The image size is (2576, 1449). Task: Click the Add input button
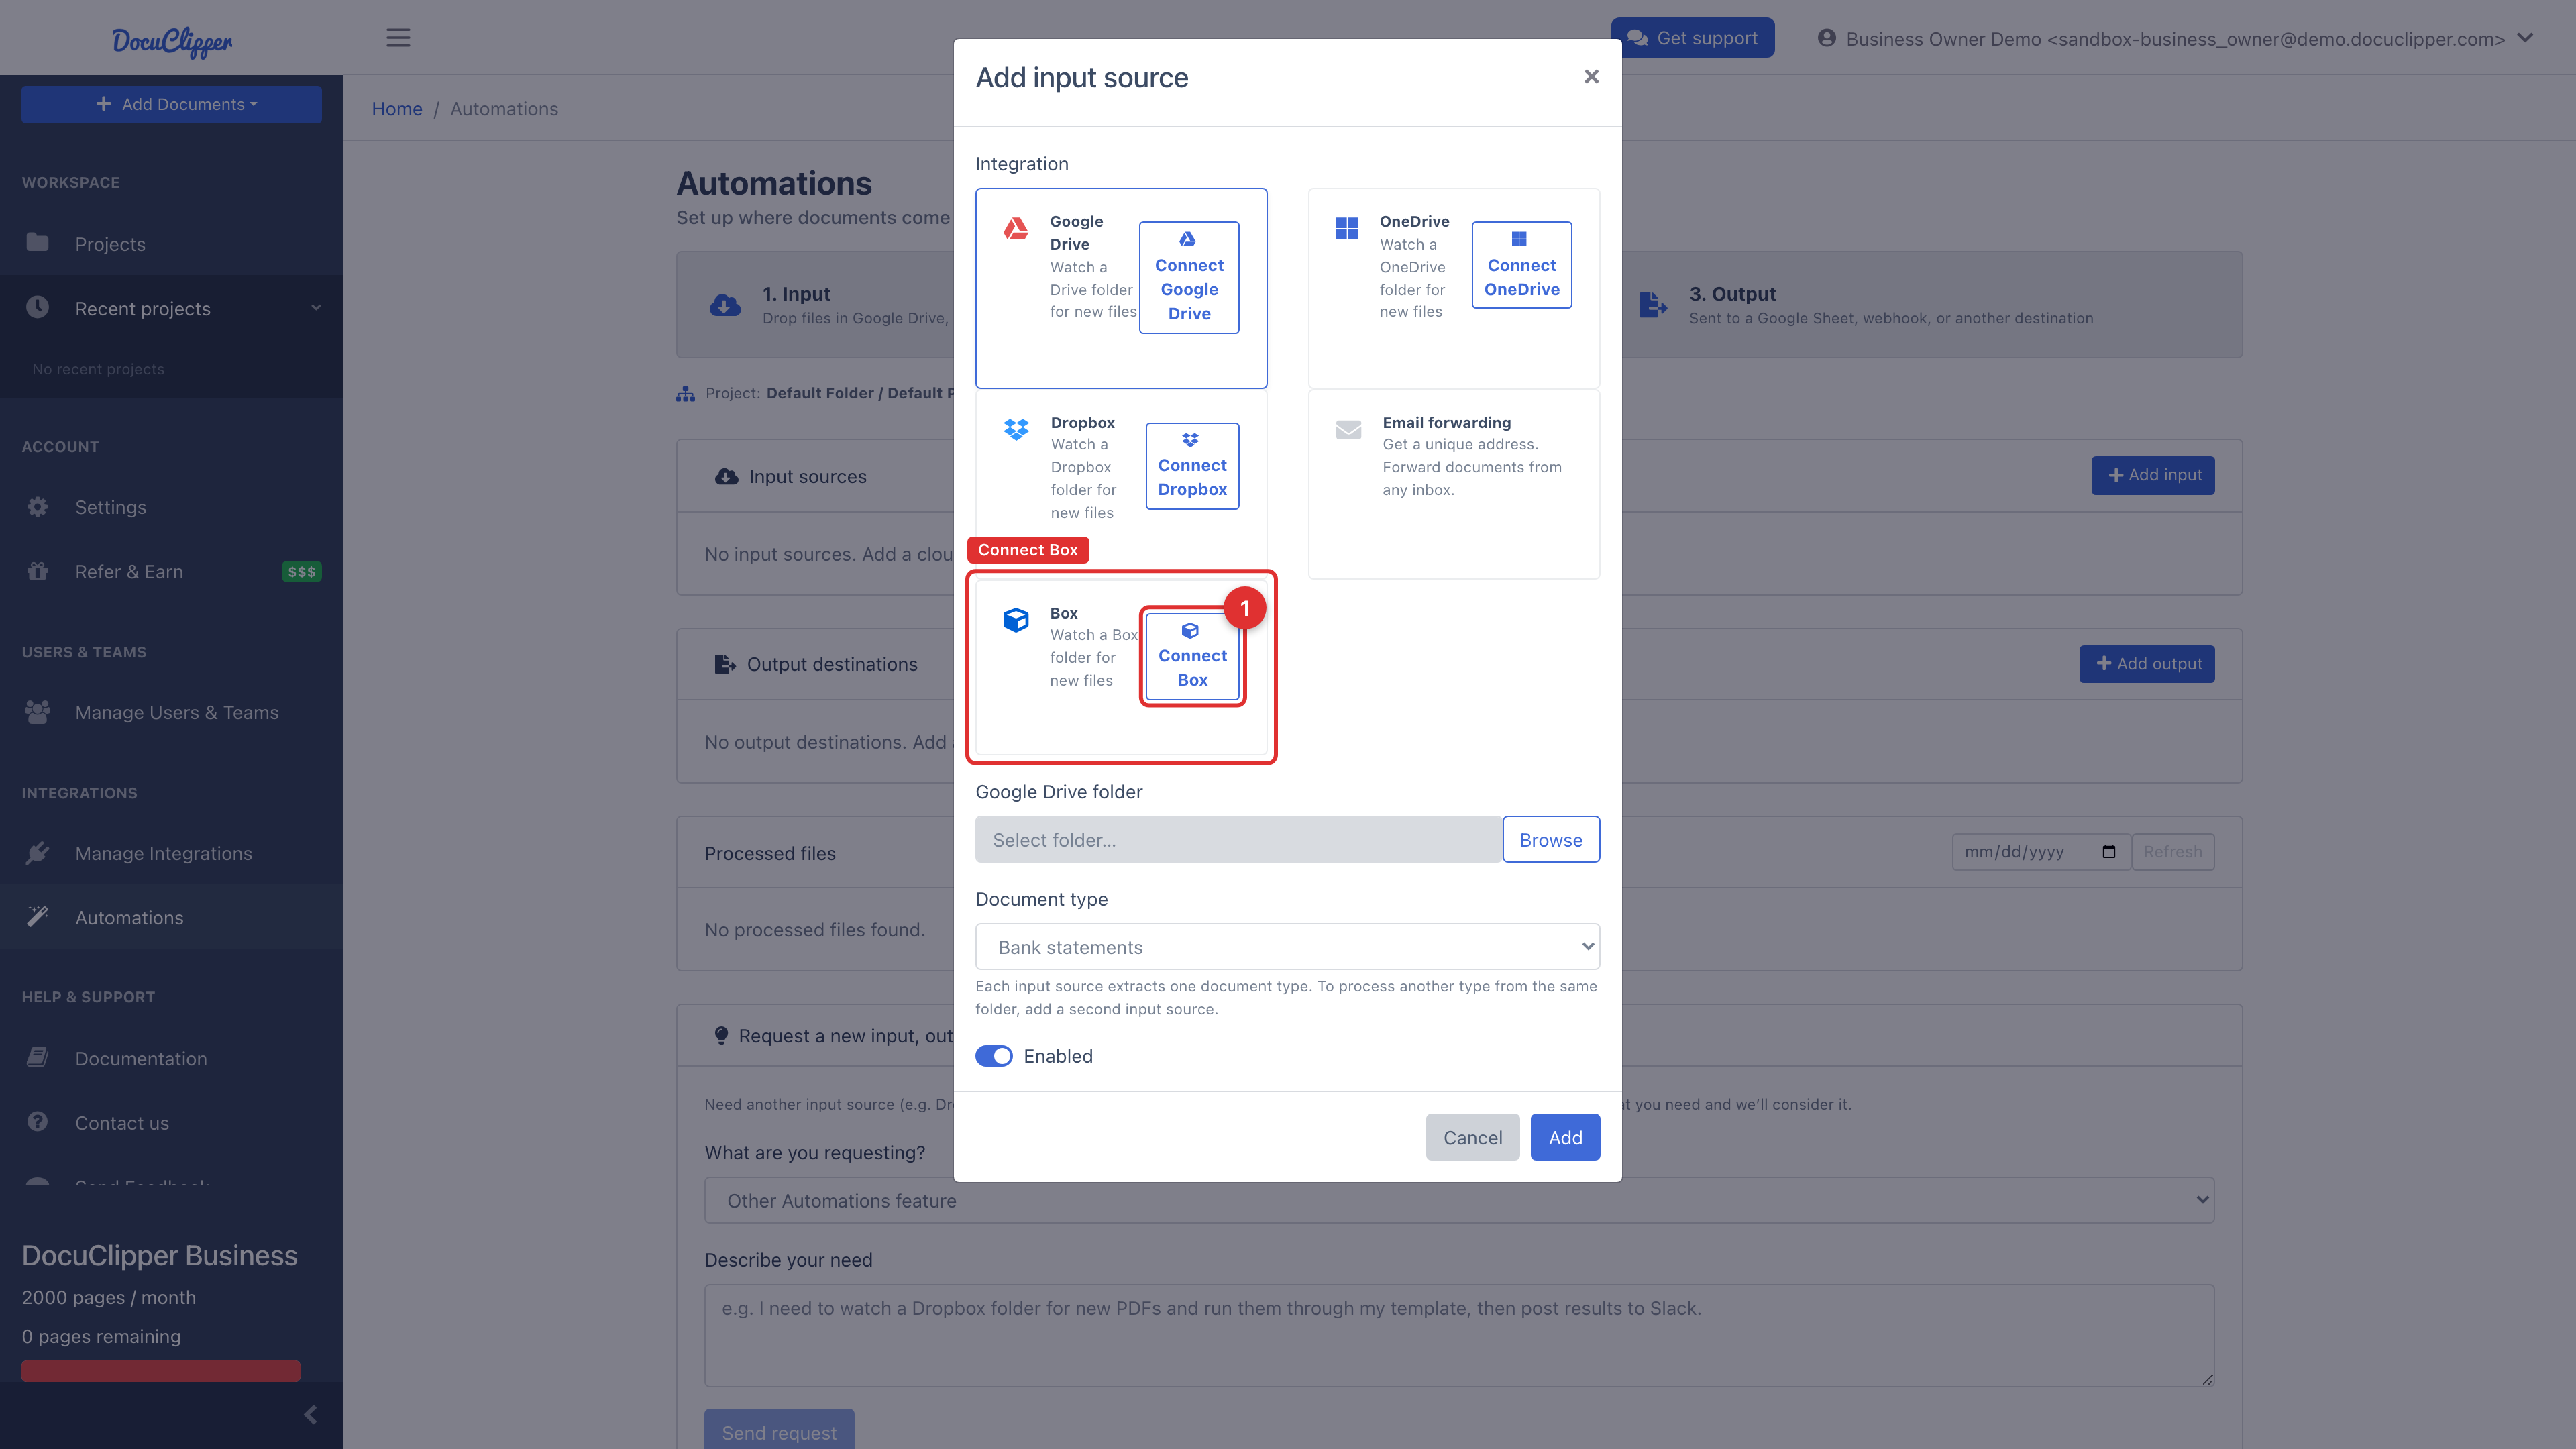(2153, 475)
